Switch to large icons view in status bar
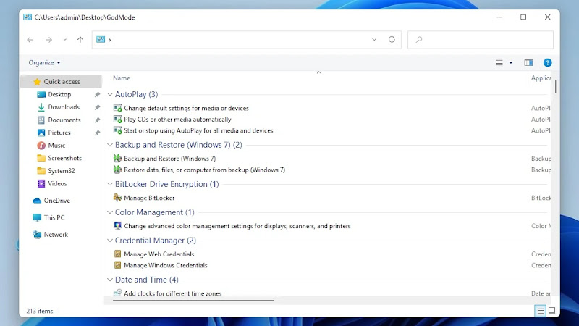This screenshot has width=579, height=326. coord(551,311)
